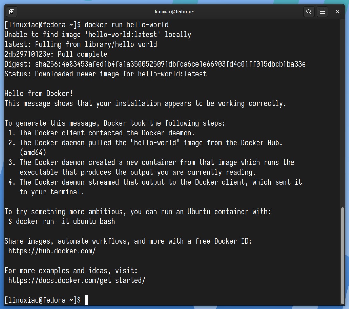Click 'To generate this message' line
The image size is (349, 309).
click(115, 123)
